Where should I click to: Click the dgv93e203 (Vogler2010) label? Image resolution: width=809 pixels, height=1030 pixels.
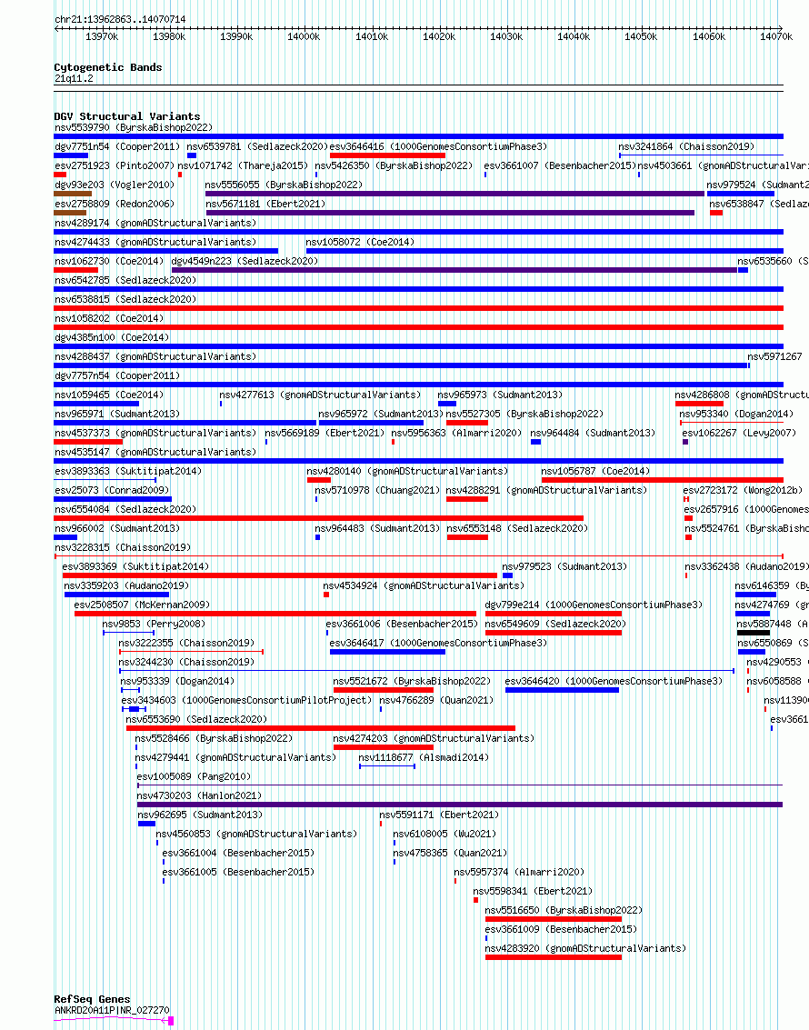(x=115, y=185)
